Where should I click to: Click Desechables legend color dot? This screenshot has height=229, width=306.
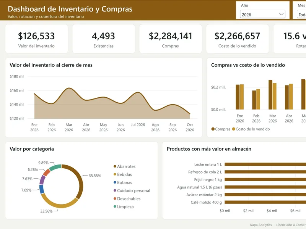(x=115, y=198)
